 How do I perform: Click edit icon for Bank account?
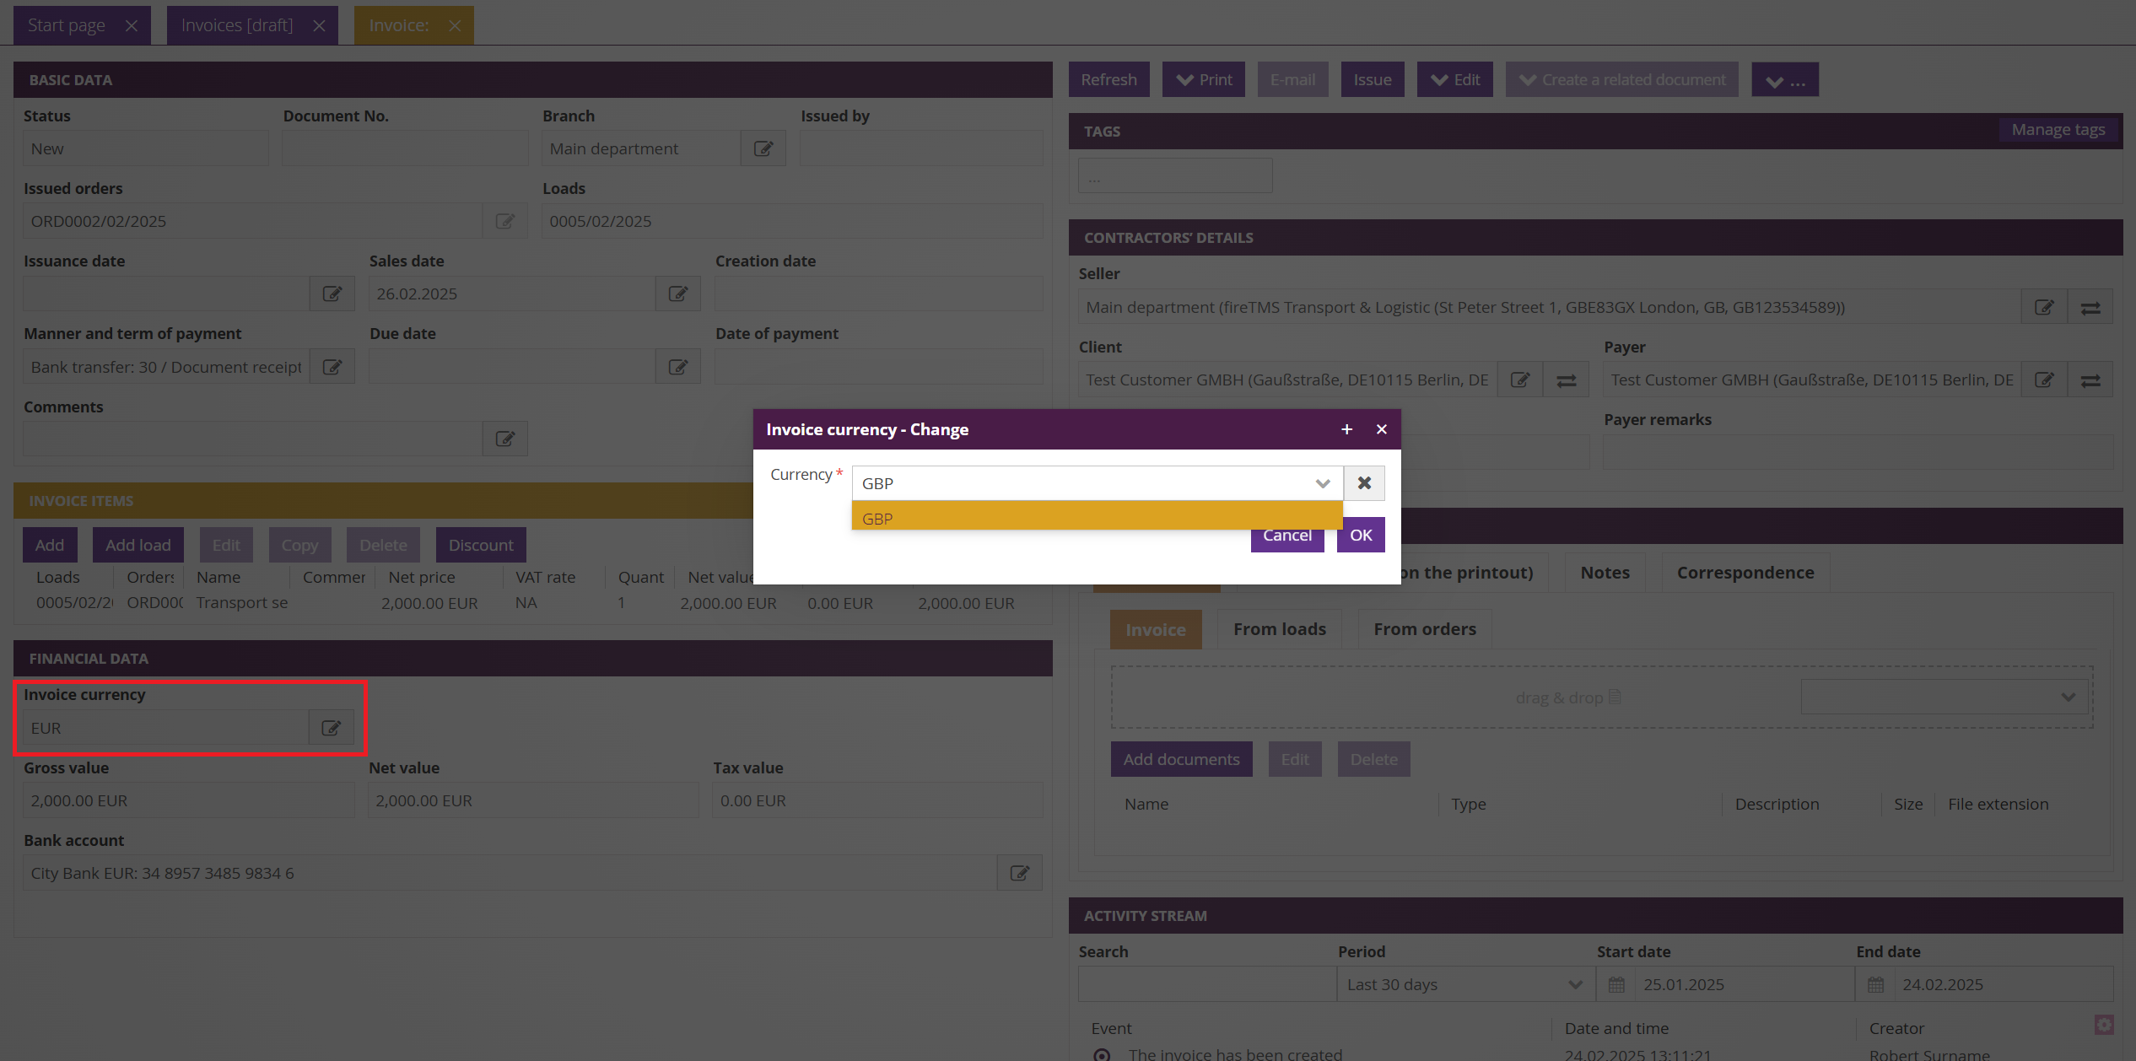[1020, 873]
